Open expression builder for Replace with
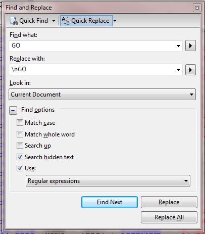The height and width of the screenshot is (234, 205). [x=190, y=70]
